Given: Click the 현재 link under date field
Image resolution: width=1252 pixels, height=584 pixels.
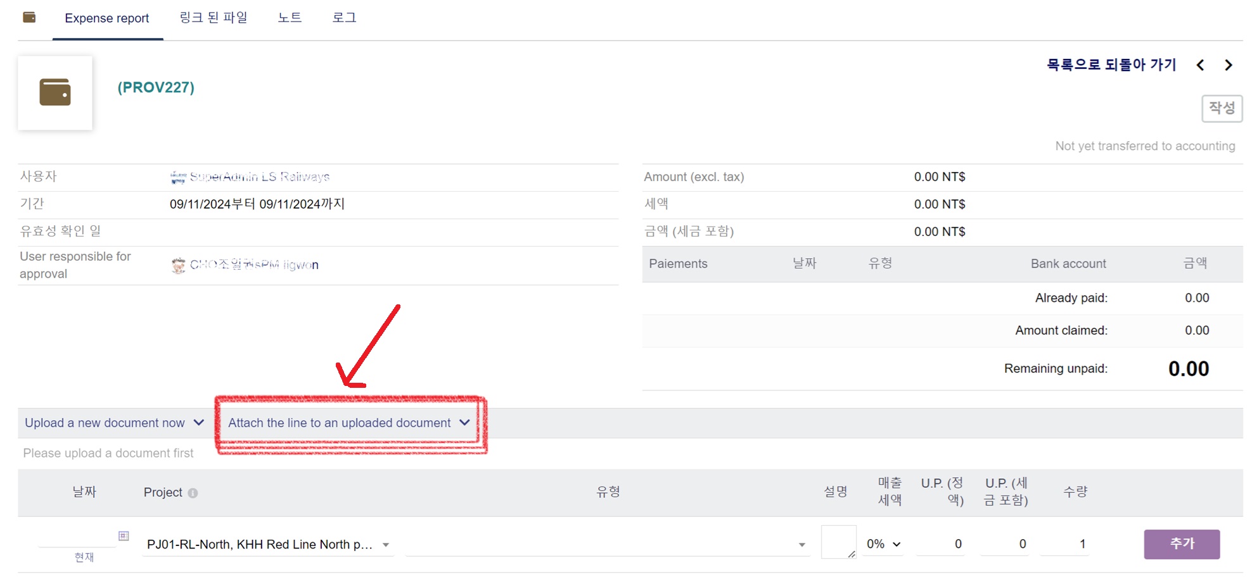Looking at the screenshot, I should 84,557.
